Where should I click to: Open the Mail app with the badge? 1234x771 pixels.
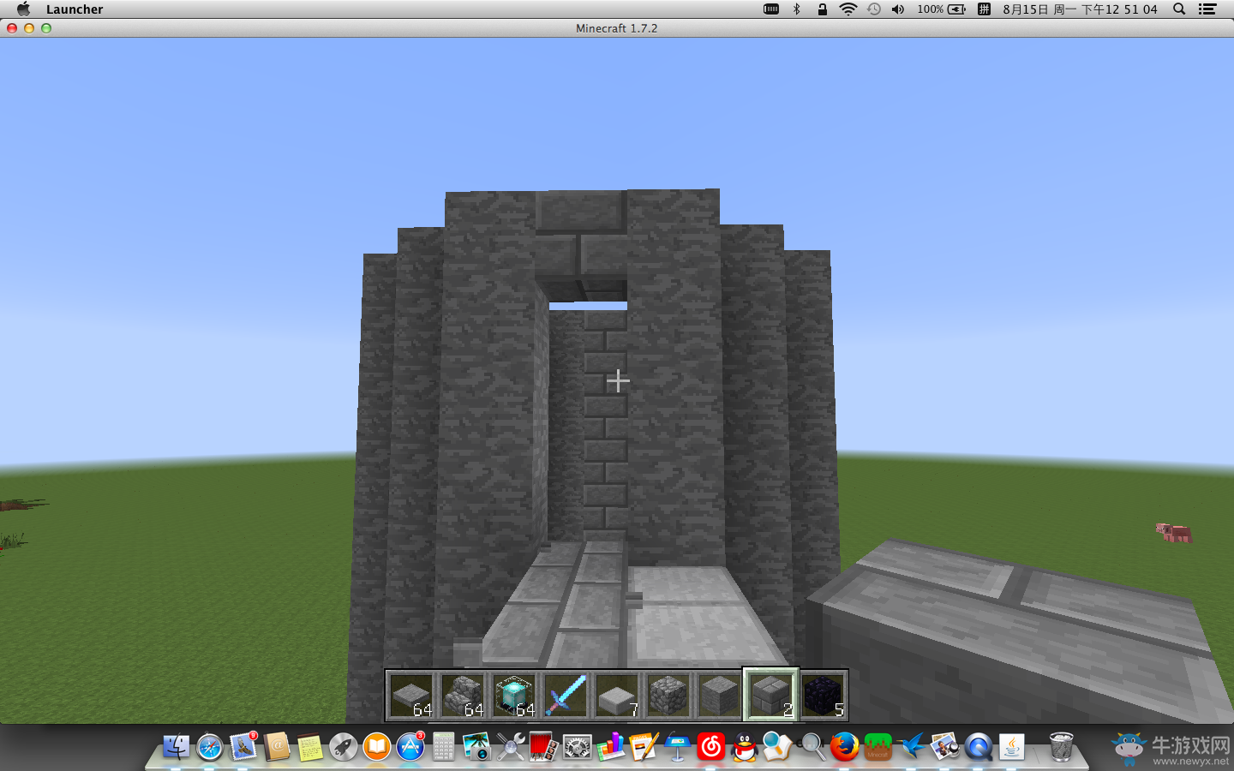[x=243, y=746]
